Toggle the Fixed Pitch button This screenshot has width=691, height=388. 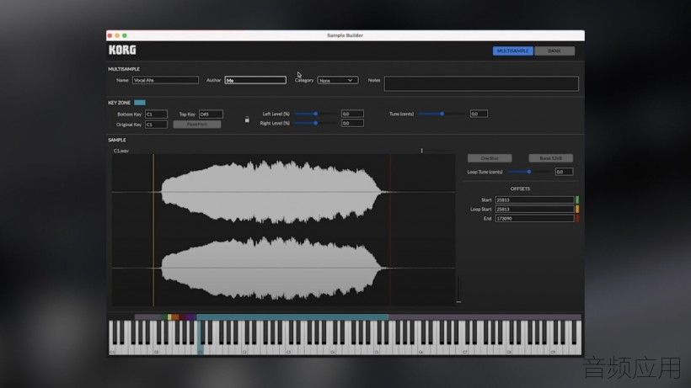click(x=197, y=125)
